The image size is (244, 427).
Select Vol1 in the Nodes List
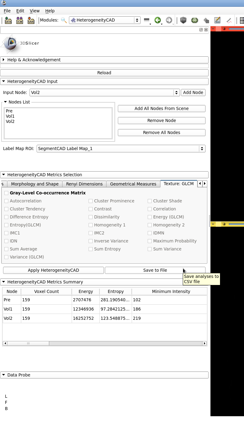[x=10, y=116]
